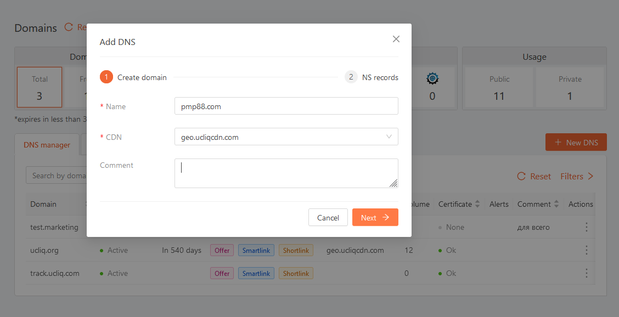Click the Actions column header
The image size is (619, 317).
pyautogui.click(x=581, y=204)
